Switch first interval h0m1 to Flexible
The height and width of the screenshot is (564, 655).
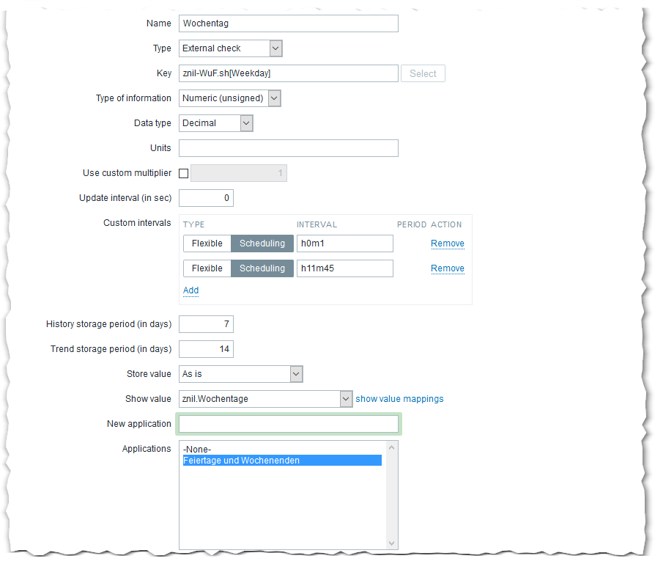207,243
